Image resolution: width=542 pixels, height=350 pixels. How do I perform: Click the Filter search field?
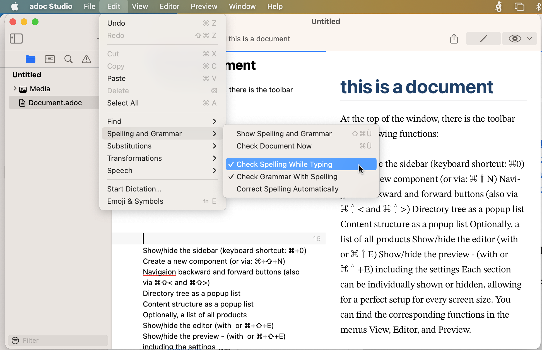[x=58, y=341]
